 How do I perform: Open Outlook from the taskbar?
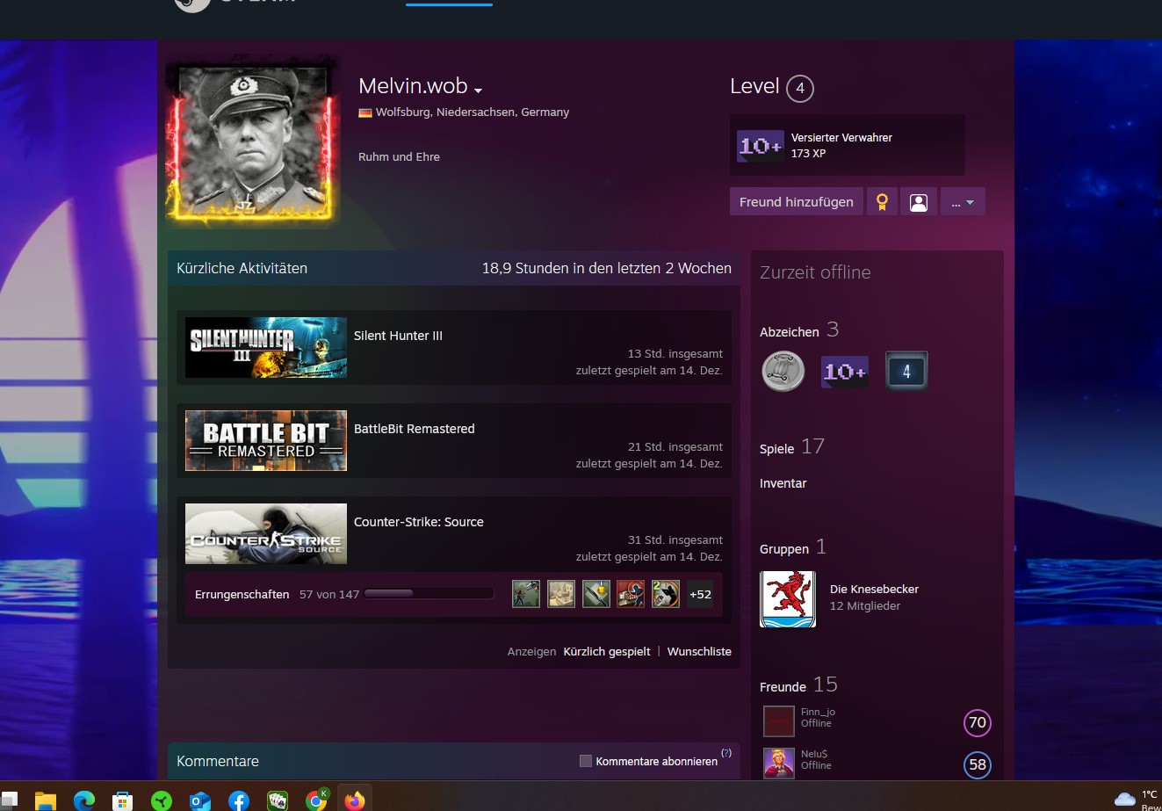point(200,800)
